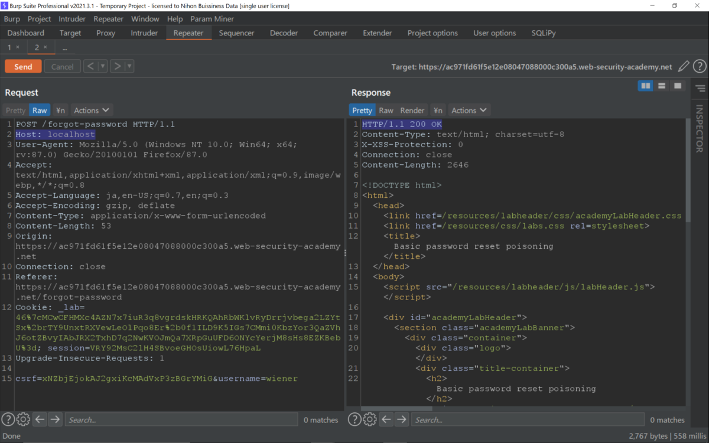The width and height of the screenshot is (709, 443).
Task: Click the csrf and username body line
Action: [157, 379]
